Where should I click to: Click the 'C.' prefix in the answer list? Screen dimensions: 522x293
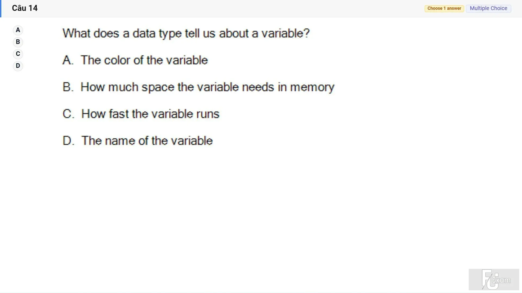[68, 114]
